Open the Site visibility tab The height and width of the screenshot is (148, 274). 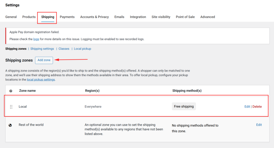tap(161, 17)
